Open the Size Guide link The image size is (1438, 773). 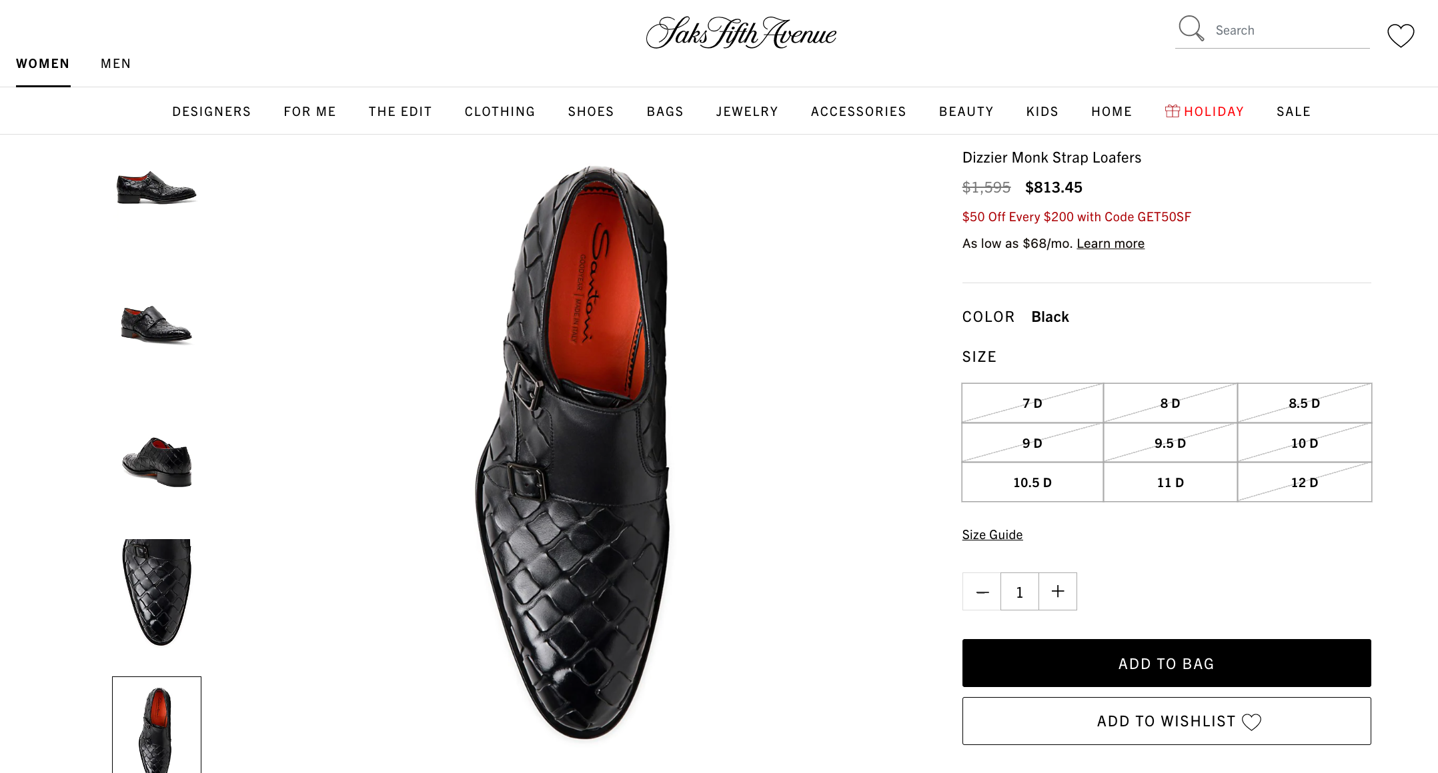tap(992, 534)
